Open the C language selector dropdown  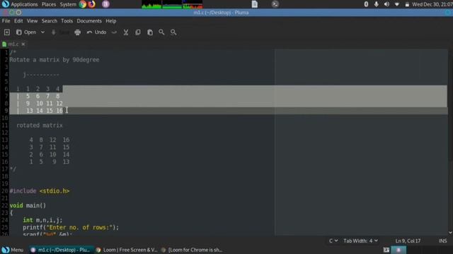point(333,241)
